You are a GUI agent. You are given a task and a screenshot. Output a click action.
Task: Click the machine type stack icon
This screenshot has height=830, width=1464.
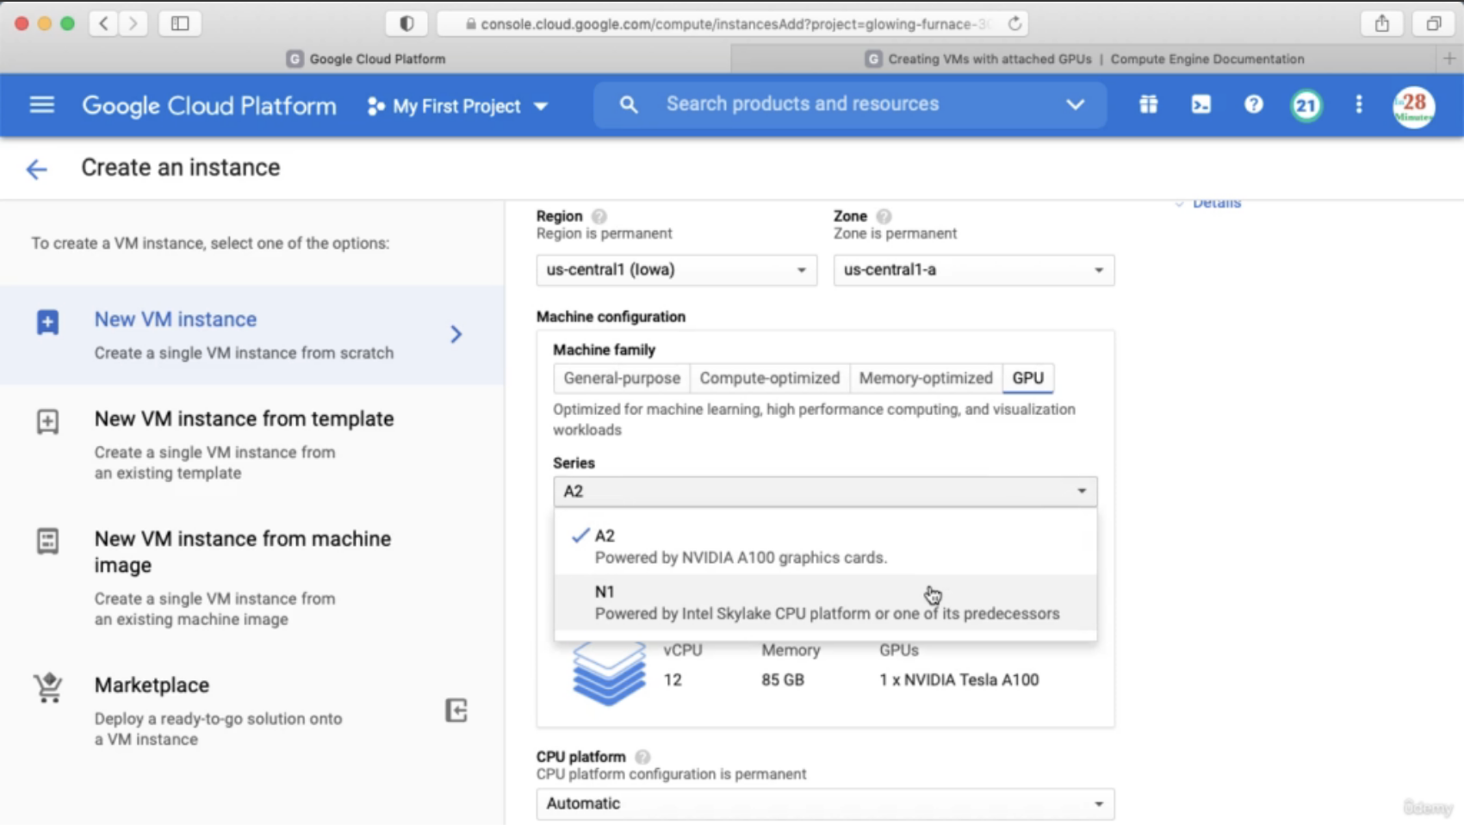(x=609, y=673)
